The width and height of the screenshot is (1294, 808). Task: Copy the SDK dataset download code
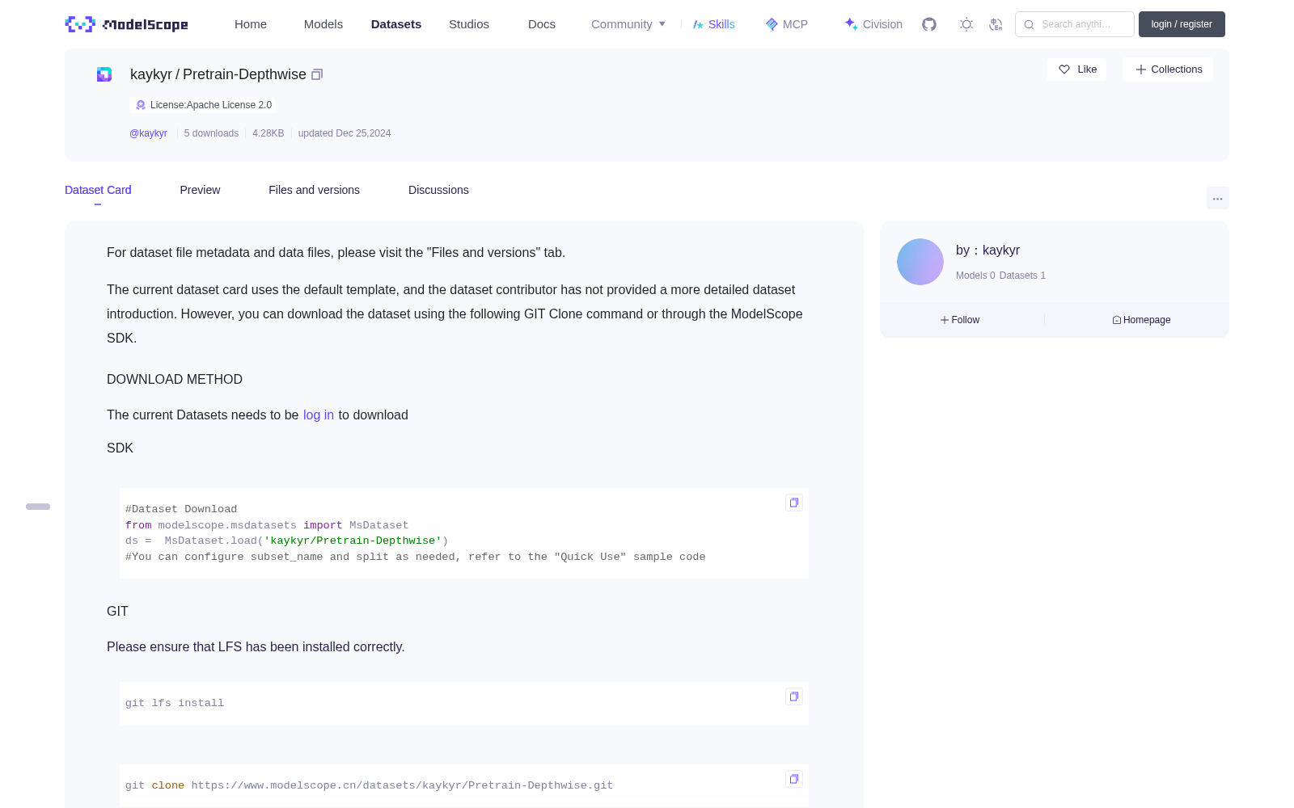[x=794, y=503]
